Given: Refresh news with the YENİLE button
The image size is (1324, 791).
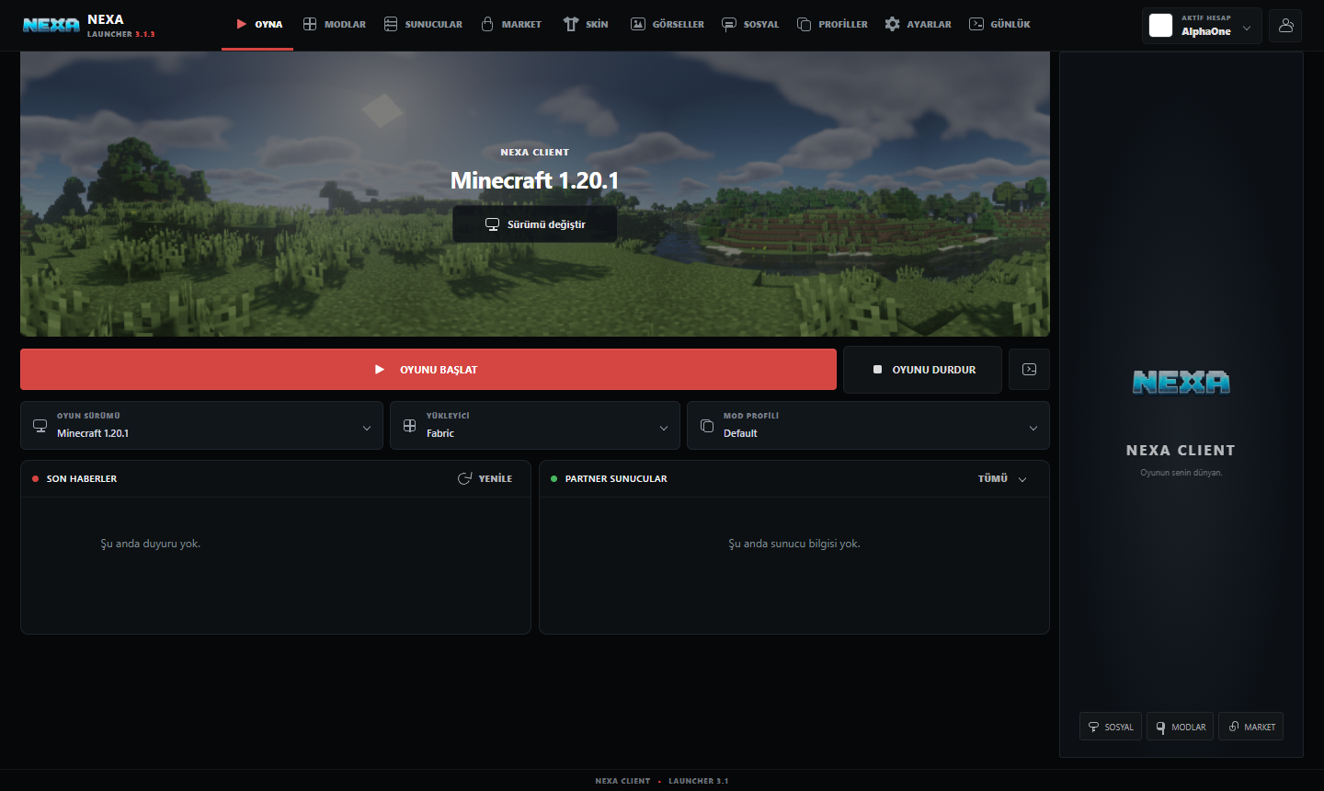Looking at the screenshot, I should pyautogui.click(x=485, y=479).
